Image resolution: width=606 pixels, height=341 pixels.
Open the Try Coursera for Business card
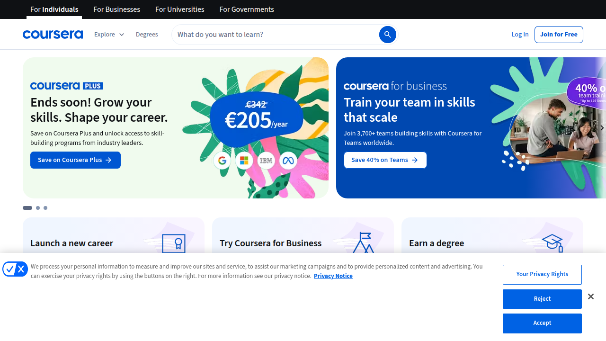[x=303, y=235]
